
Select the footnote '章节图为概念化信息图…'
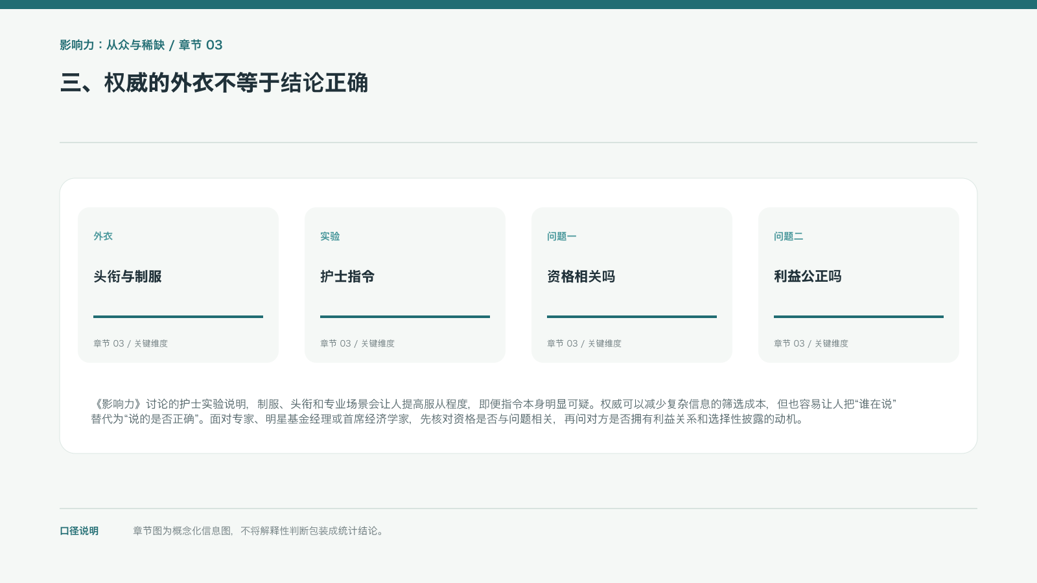pyautogui.click(x=260, y=531)
